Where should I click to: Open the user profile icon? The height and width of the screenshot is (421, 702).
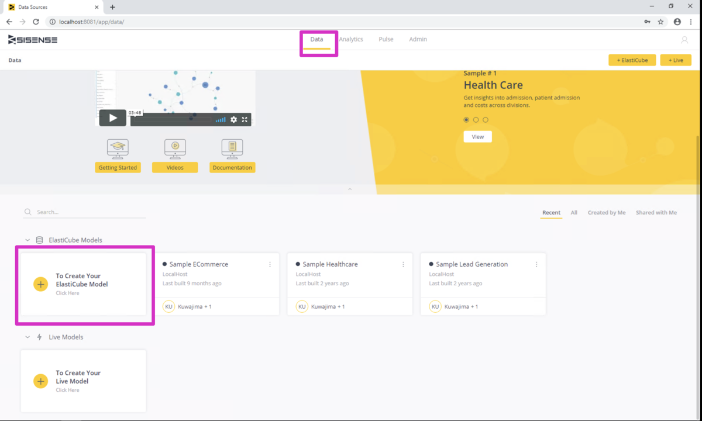(x=684, y=40)
